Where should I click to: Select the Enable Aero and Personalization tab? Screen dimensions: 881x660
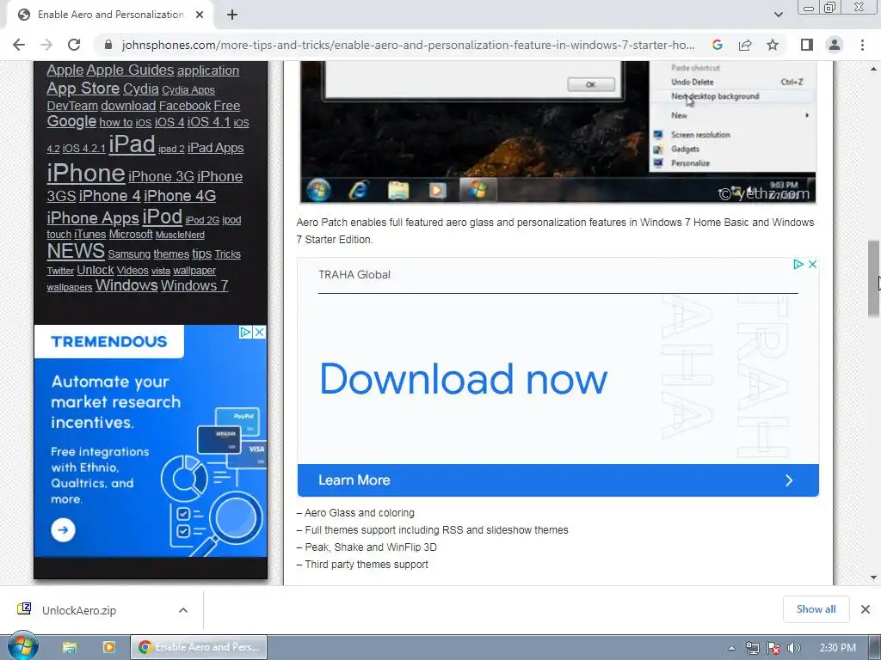point(110,15)
